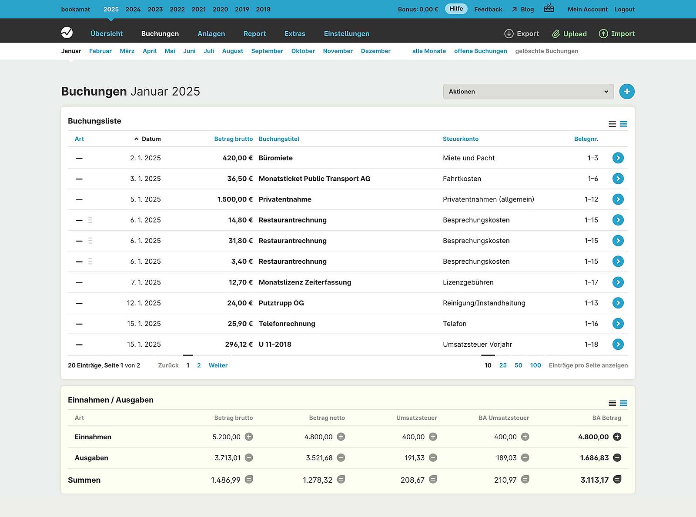Click split-booking icon on 31,80 € row
696x517 pixels.
[90, 241]
